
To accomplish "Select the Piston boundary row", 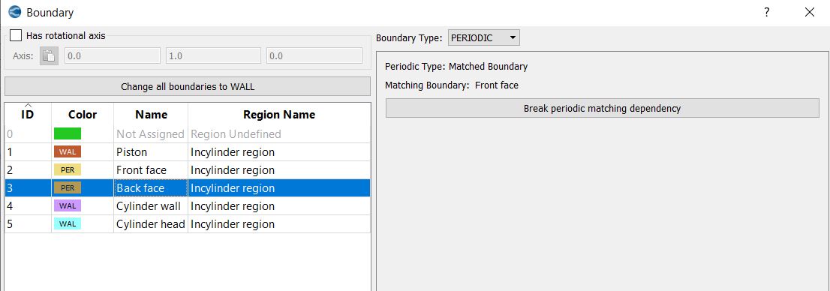I will point(188,152).
